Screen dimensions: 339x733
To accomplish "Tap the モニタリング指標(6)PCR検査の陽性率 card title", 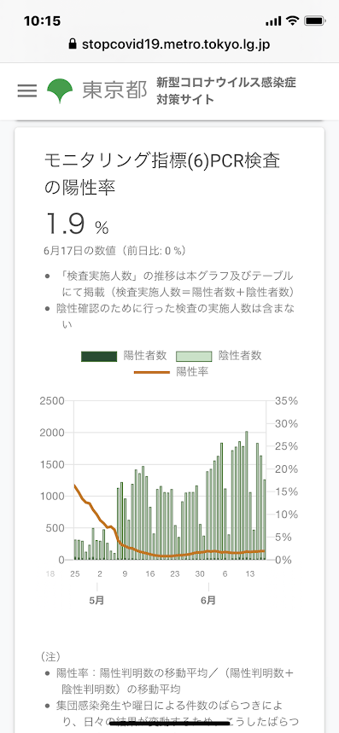I will [x=162, y=174].
